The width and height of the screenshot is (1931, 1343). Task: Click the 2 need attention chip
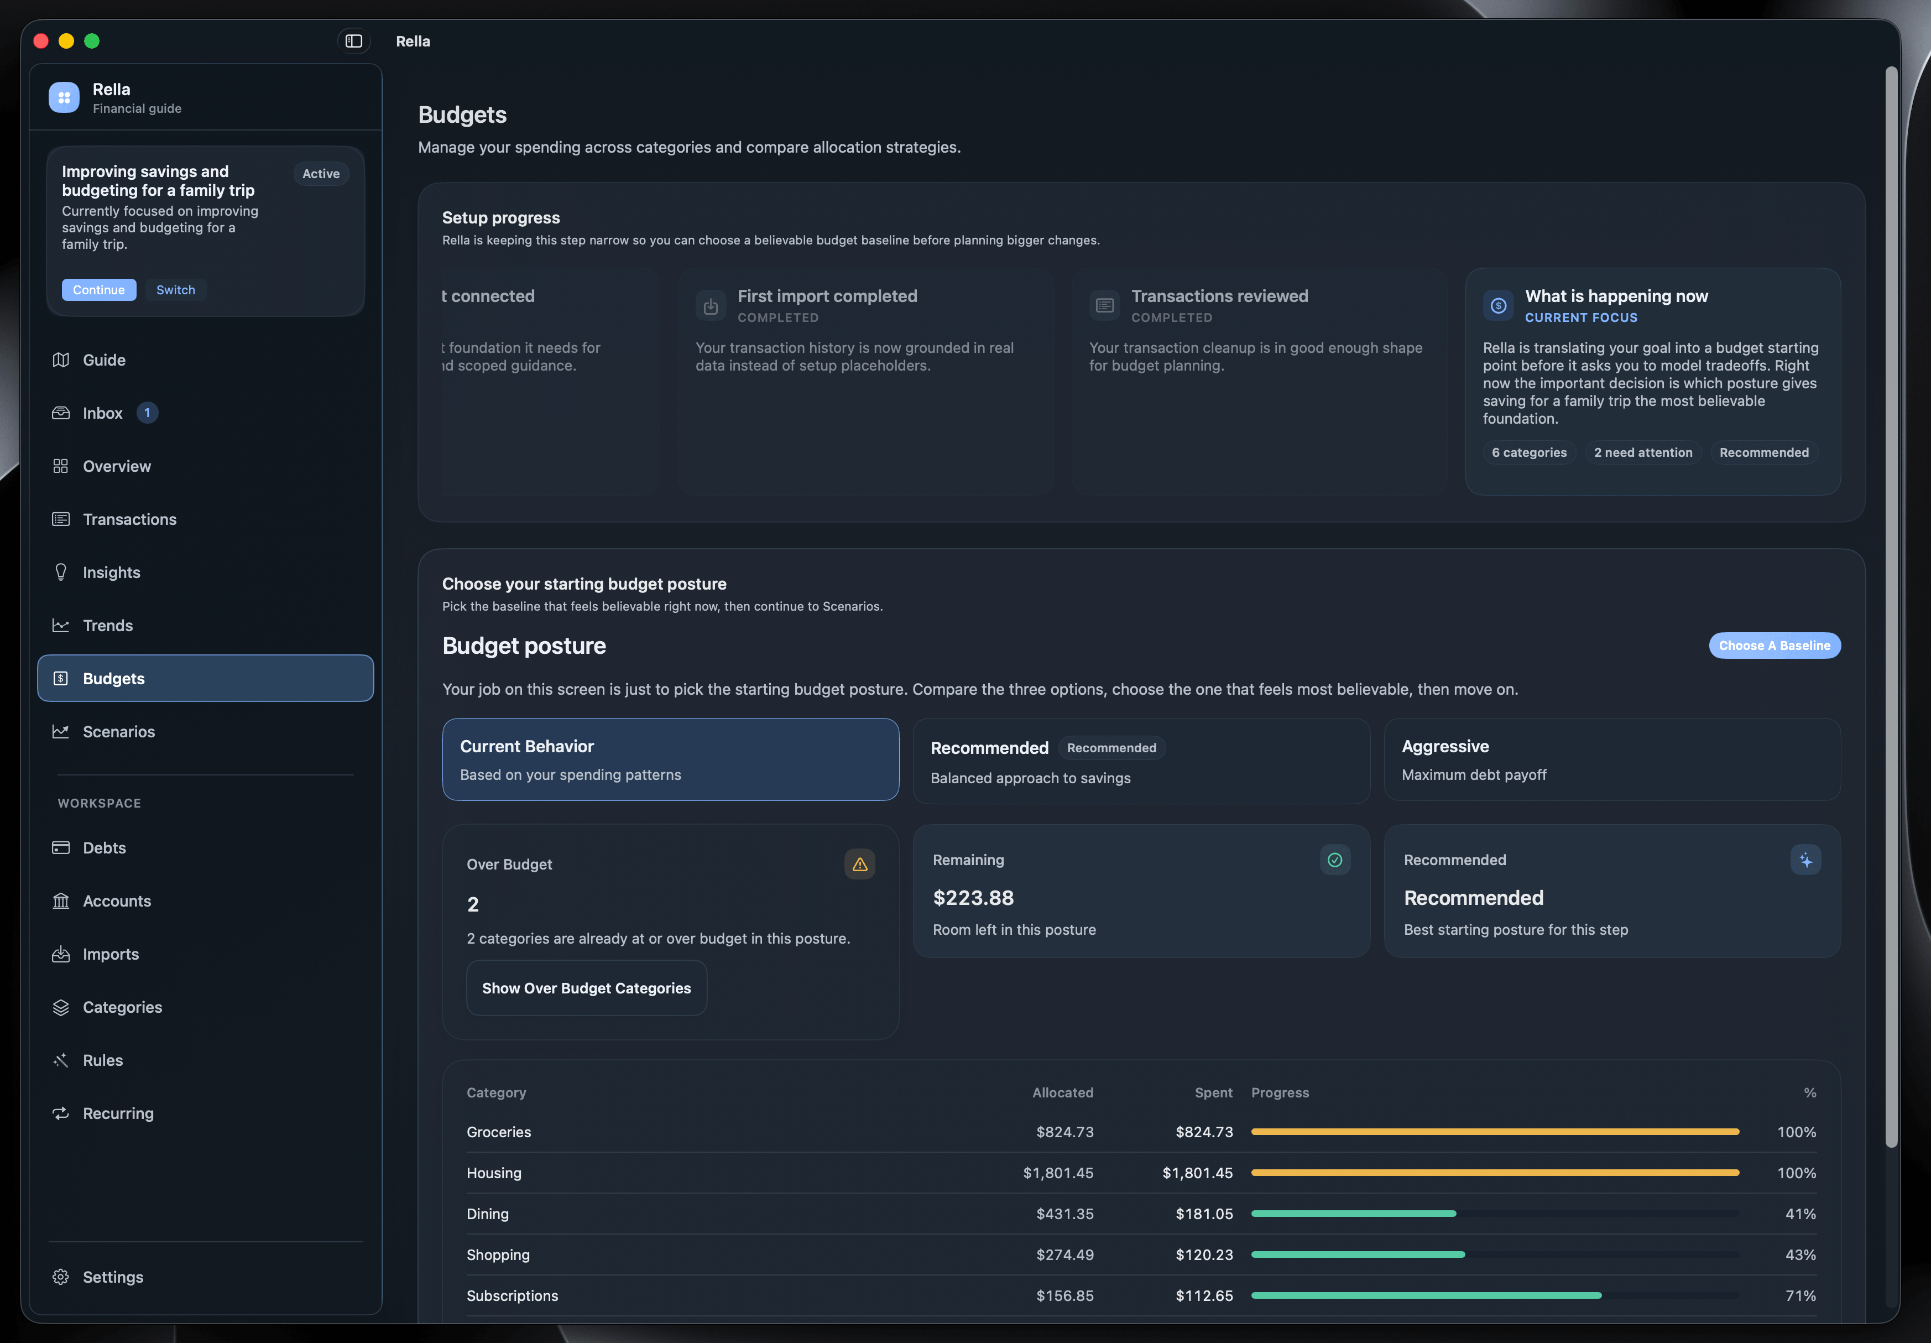(x=1642, y=452)
